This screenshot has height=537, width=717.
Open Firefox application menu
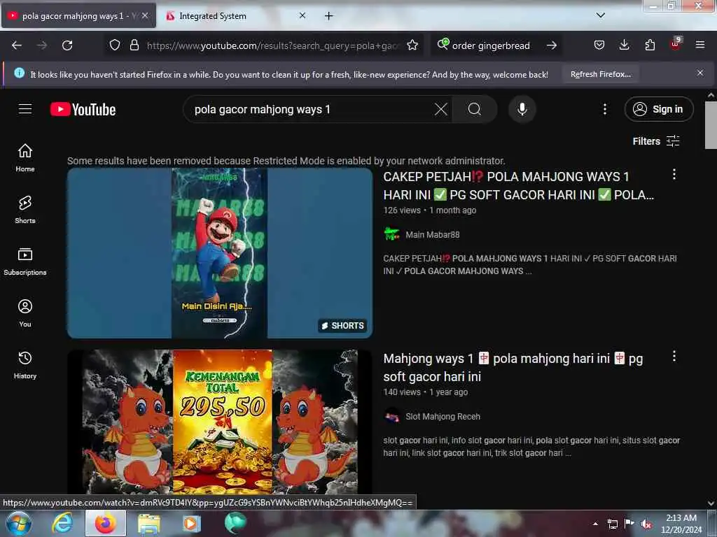coord(700,45)
